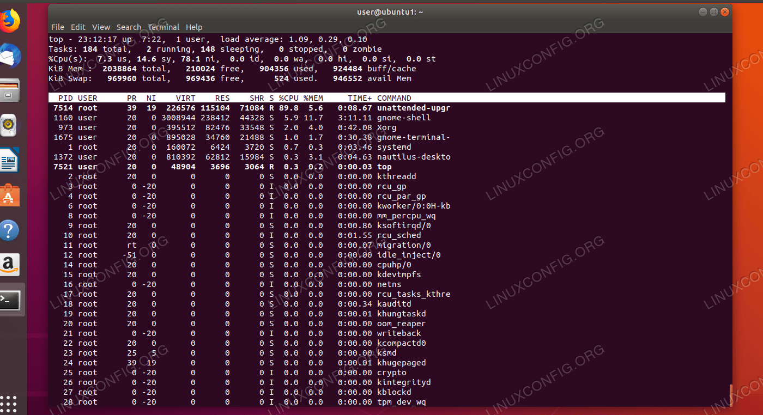763x415 pixels.
Task: Launch Firefox from the dock
Action: pyautogui.click(x=9, y=22)
